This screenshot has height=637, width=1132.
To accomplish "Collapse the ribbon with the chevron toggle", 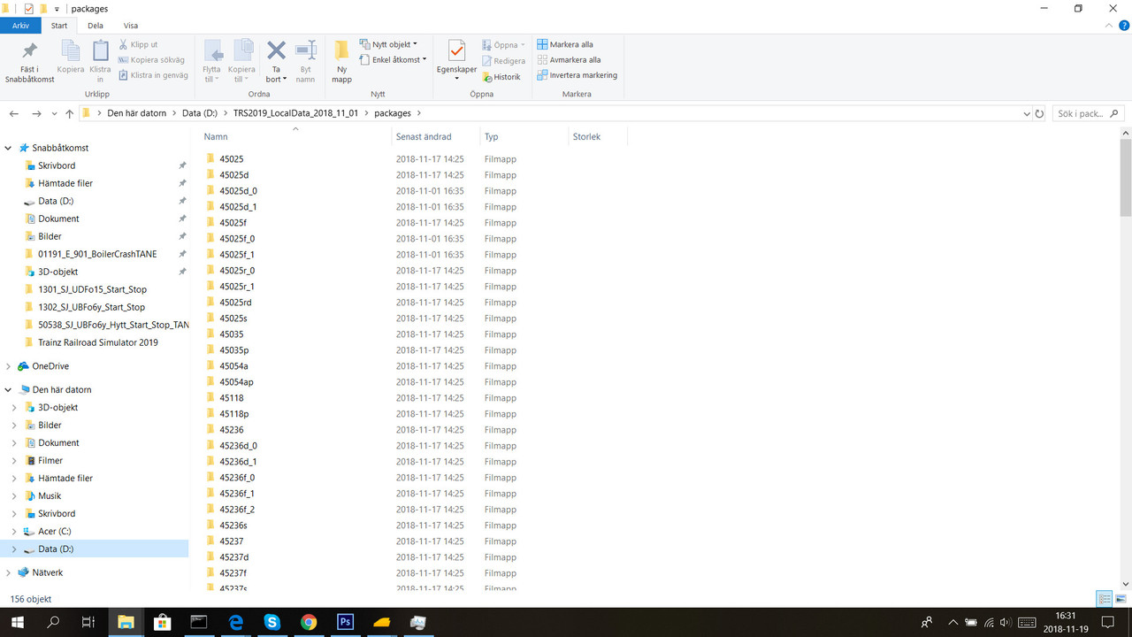I will point(1108,25).
